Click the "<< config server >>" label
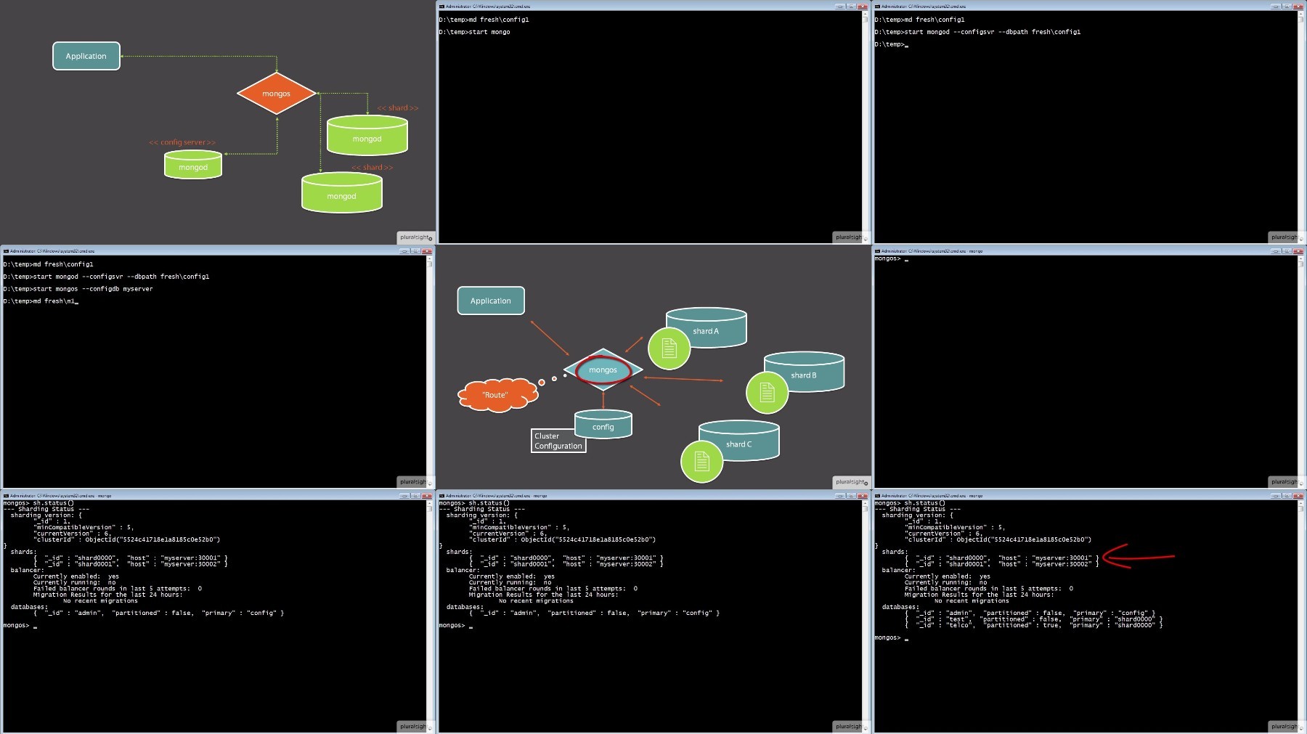Screen dimensions: 1307x734 [182, 142]
